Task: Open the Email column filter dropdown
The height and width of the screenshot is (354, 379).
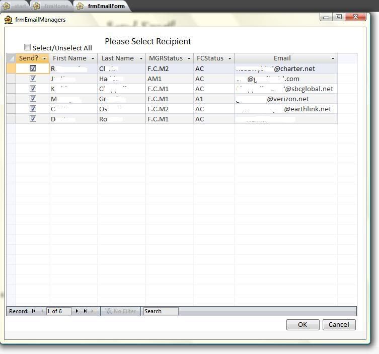Action: coord(333,58)
